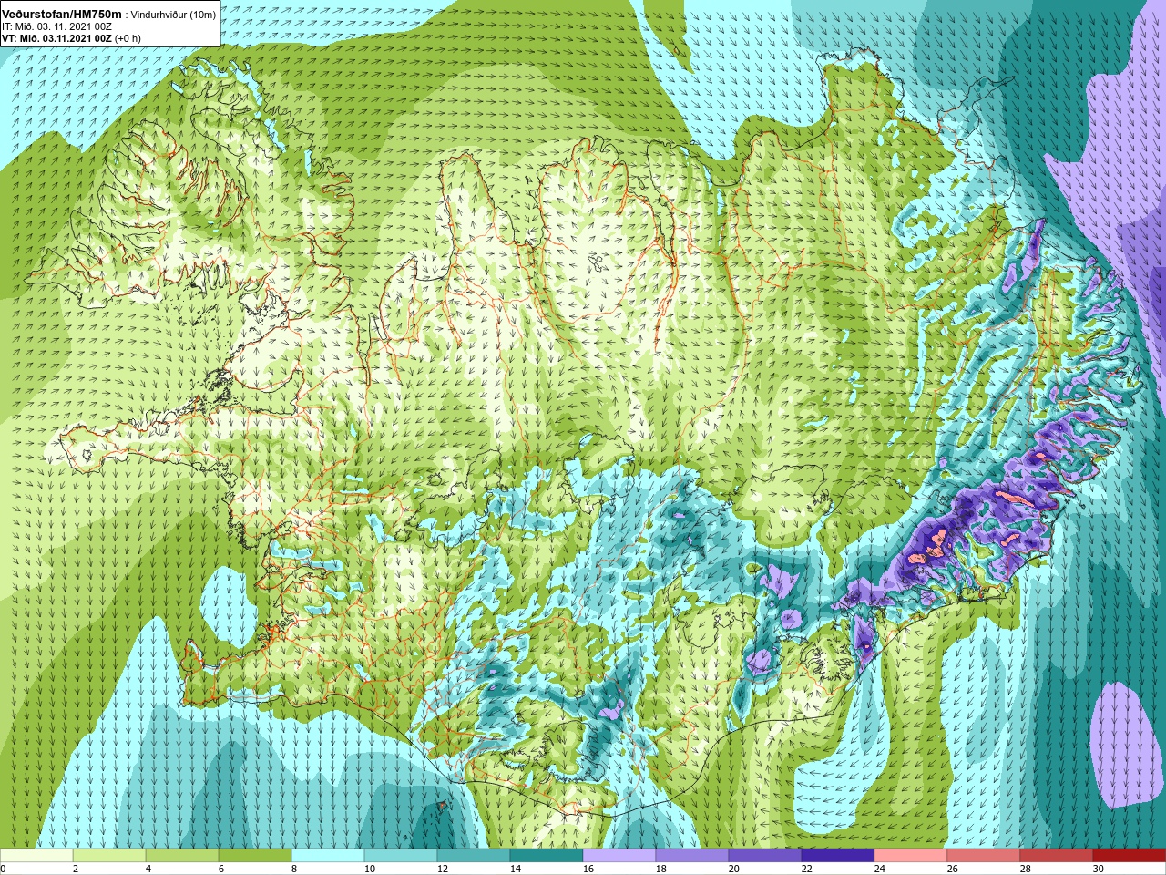Click the "Vindurhviður (10m)" parameter label

174,15
